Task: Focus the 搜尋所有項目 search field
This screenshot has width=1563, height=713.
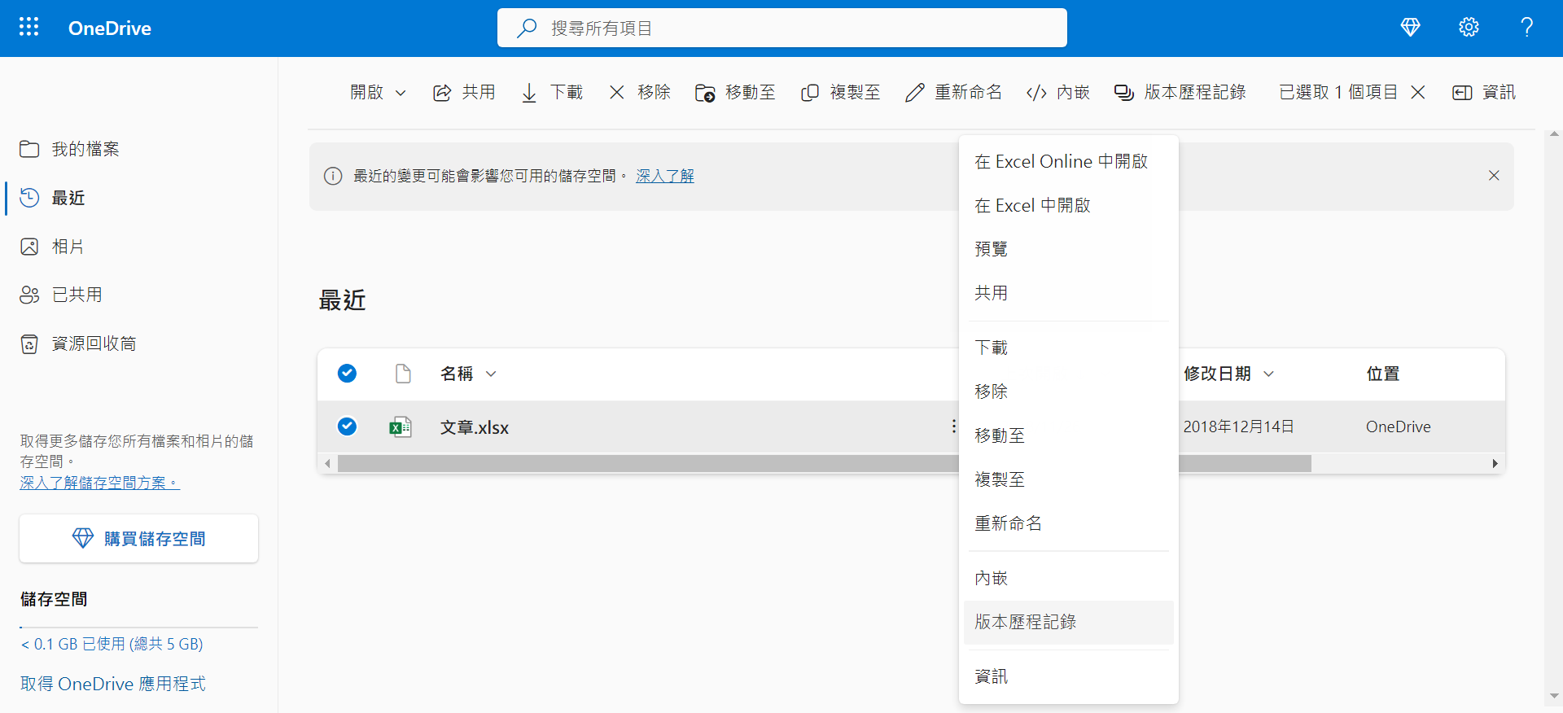Action: coord(782,28)
